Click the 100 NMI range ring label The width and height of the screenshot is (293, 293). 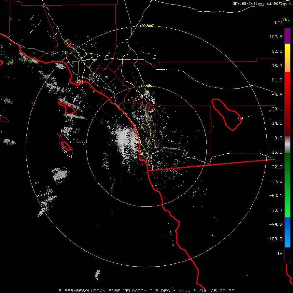tap(146, 26)
